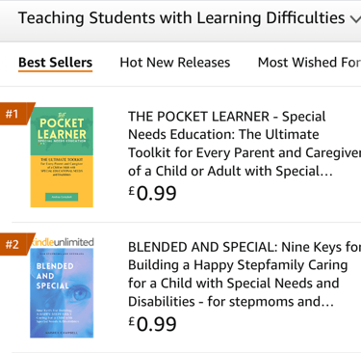Image resolution: width=361 pixels, height=353 pixels.
Task: Switch to the Hot New Releases tab
Action: click(x=175, y=63)
